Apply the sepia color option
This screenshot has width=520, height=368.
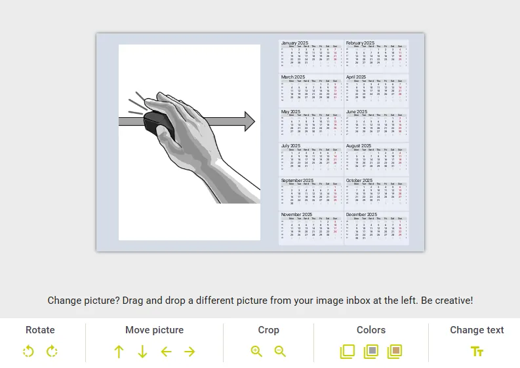point(395,352)
